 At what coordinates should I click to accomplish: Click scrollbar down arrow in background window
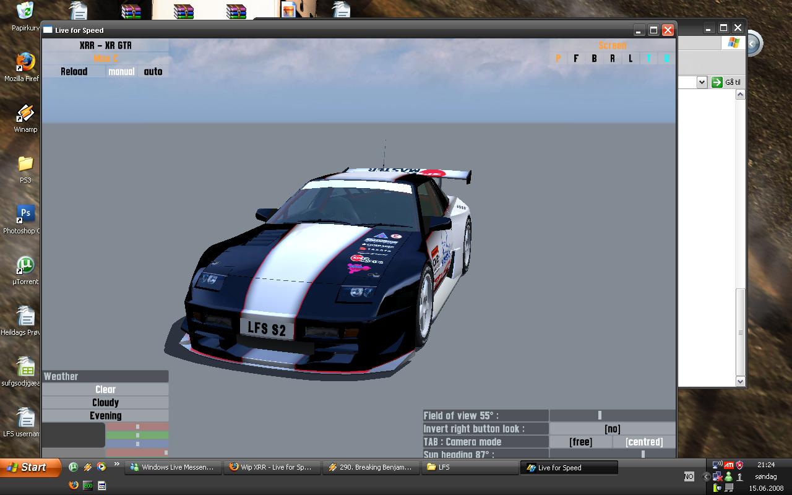coord(740,382)
